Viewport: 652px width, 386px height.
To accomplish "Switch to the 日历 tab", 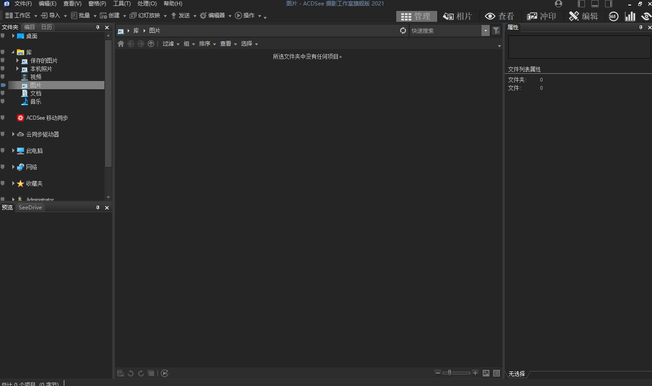I will coord(47,27).
